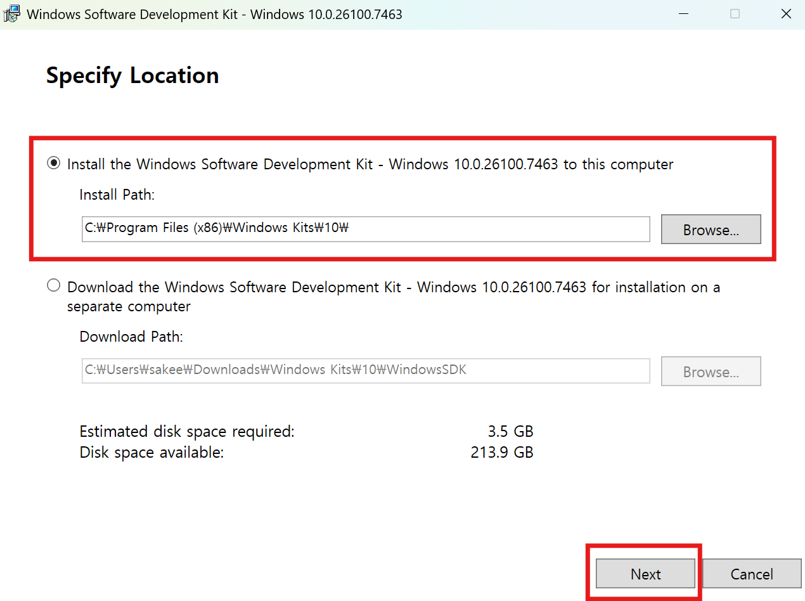The image size is (805, 601).
Task: Click inside the Install Path text field
Action: (365, 229)
